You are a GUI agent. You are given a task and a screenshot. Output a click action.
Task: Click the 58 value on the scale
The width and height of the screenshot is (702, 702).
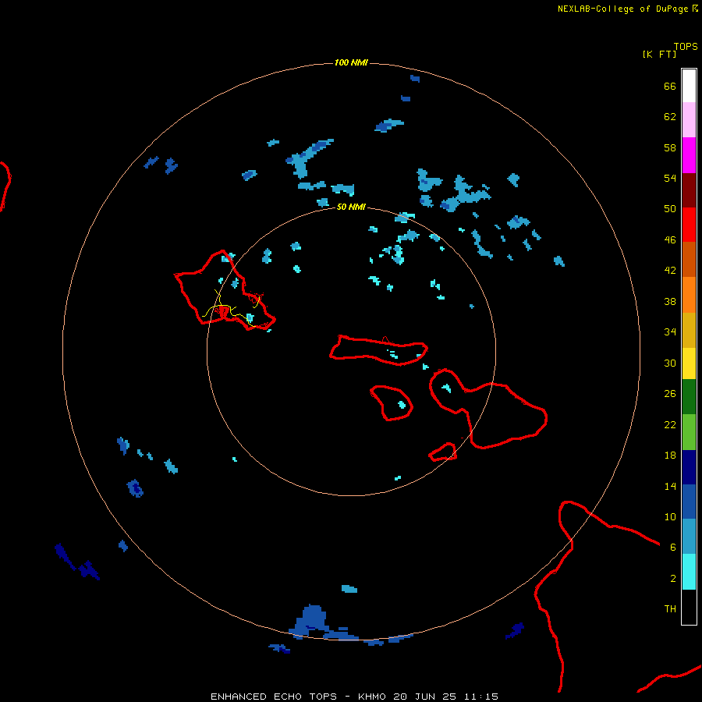(x=670, y=147)
